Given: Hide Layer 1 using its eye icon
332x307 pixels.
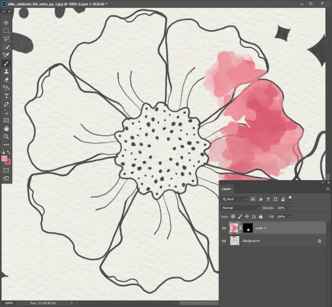Looking at the screenshot, I should click(x=224, y=228).
